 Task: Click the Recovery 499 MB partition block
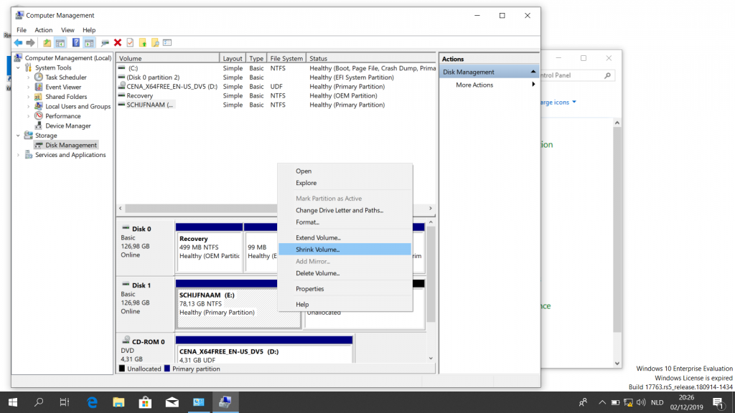(x=209, y=248)
